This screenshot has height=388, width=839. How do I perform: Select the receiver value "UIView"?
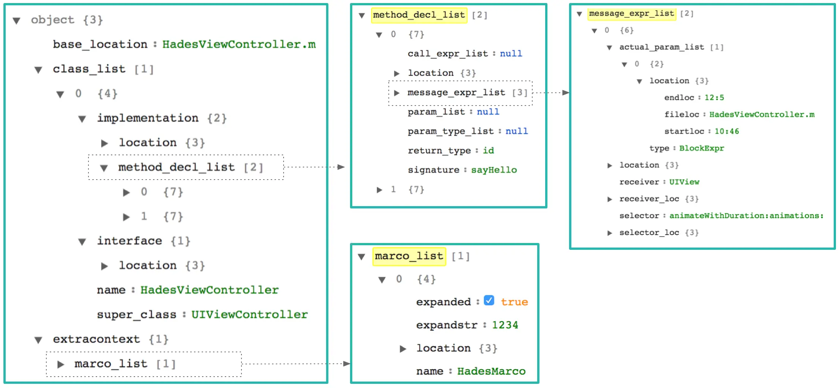point(684,182)
